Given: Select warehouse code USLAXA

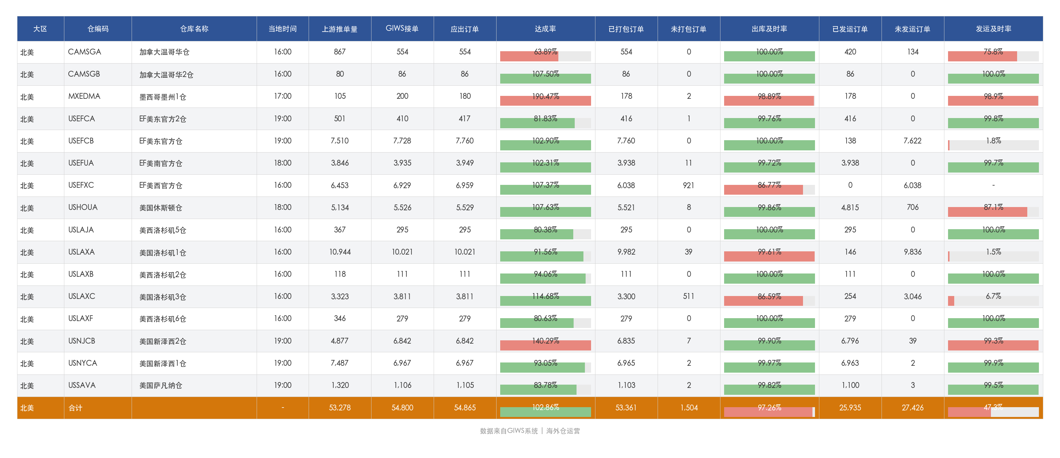Looking at the screenshot, I should click(81, 252).
